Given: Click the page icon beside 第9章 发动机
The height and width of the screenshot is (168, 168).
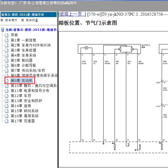Looking at the screenshot, I should click(7, 80).
